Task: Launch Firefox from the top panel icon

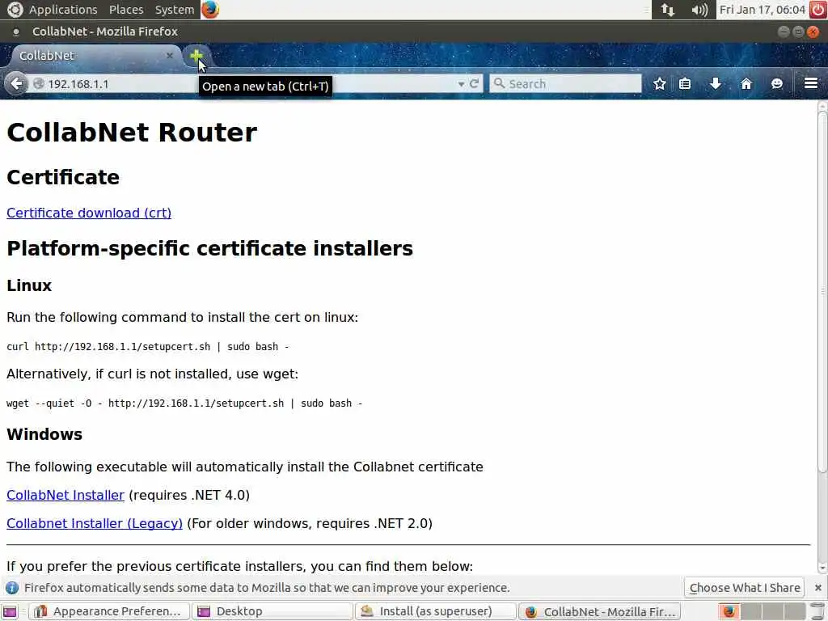Action: click(x=210, y=10)
